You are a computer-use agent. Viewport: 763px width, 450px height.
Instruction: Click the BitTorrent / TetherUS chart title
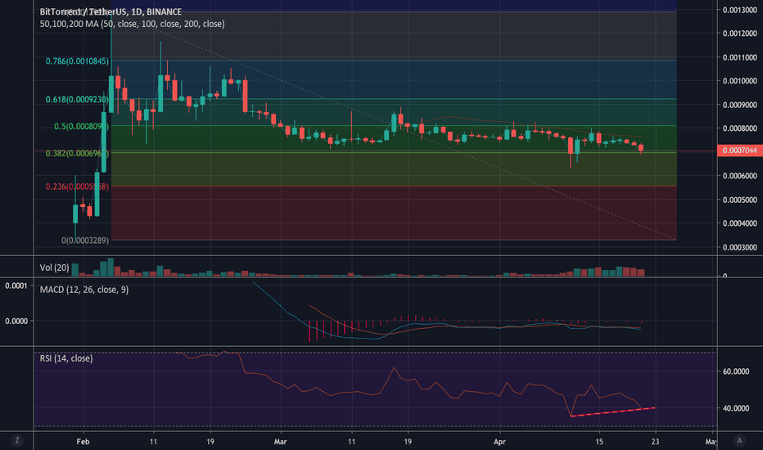tap(111, 11)
